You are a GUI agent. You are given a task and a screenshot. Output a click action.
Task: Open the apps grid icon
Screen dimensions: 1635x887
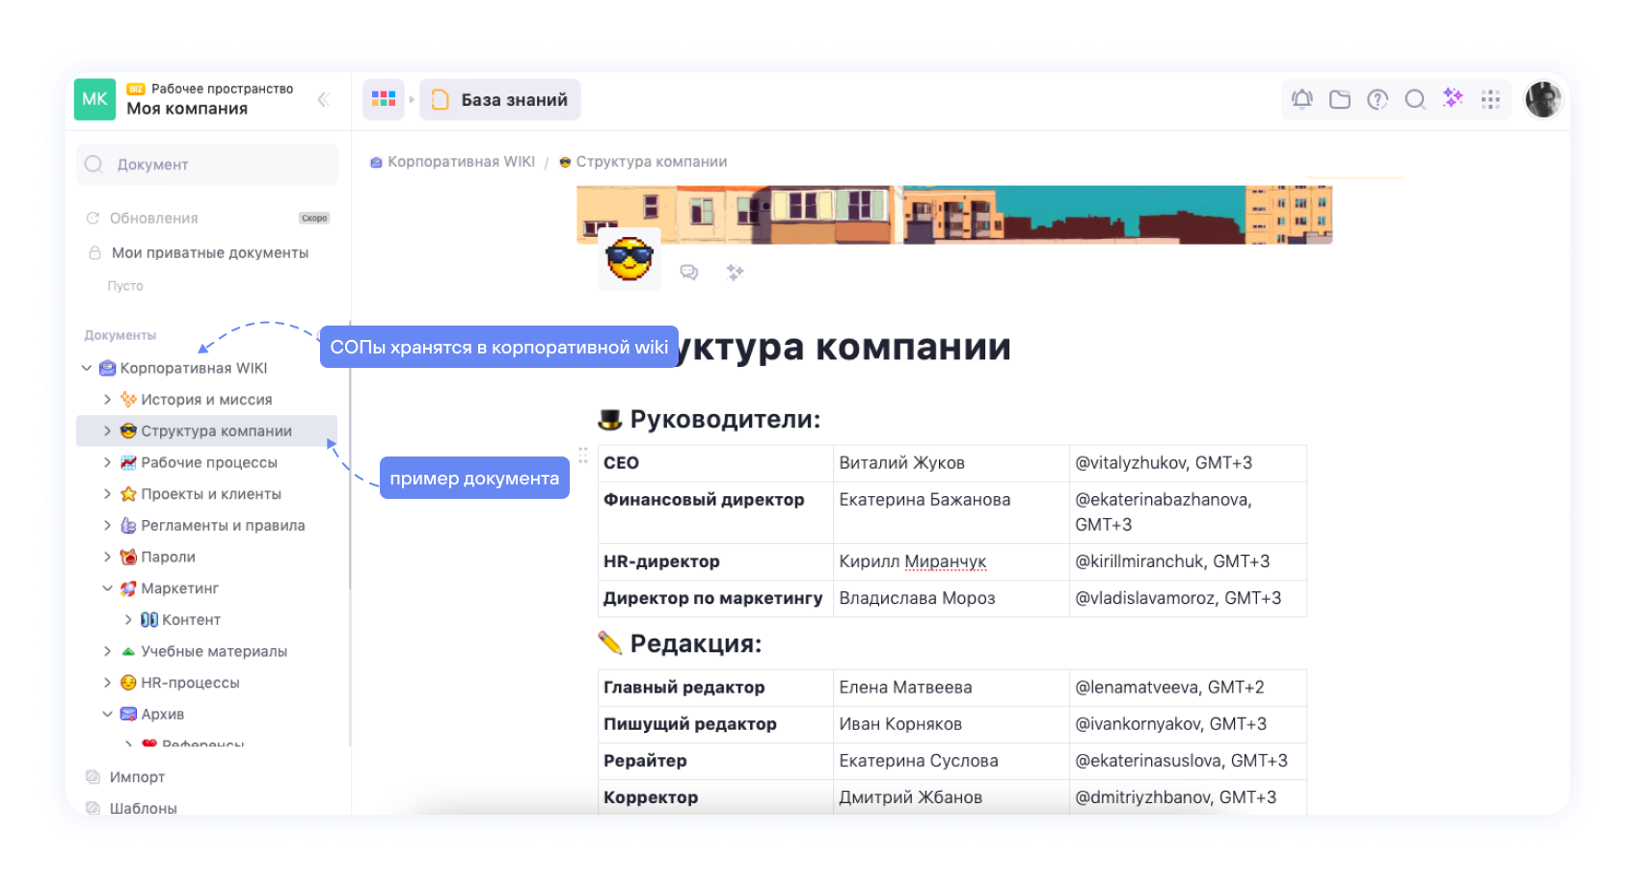[1490, 99]
